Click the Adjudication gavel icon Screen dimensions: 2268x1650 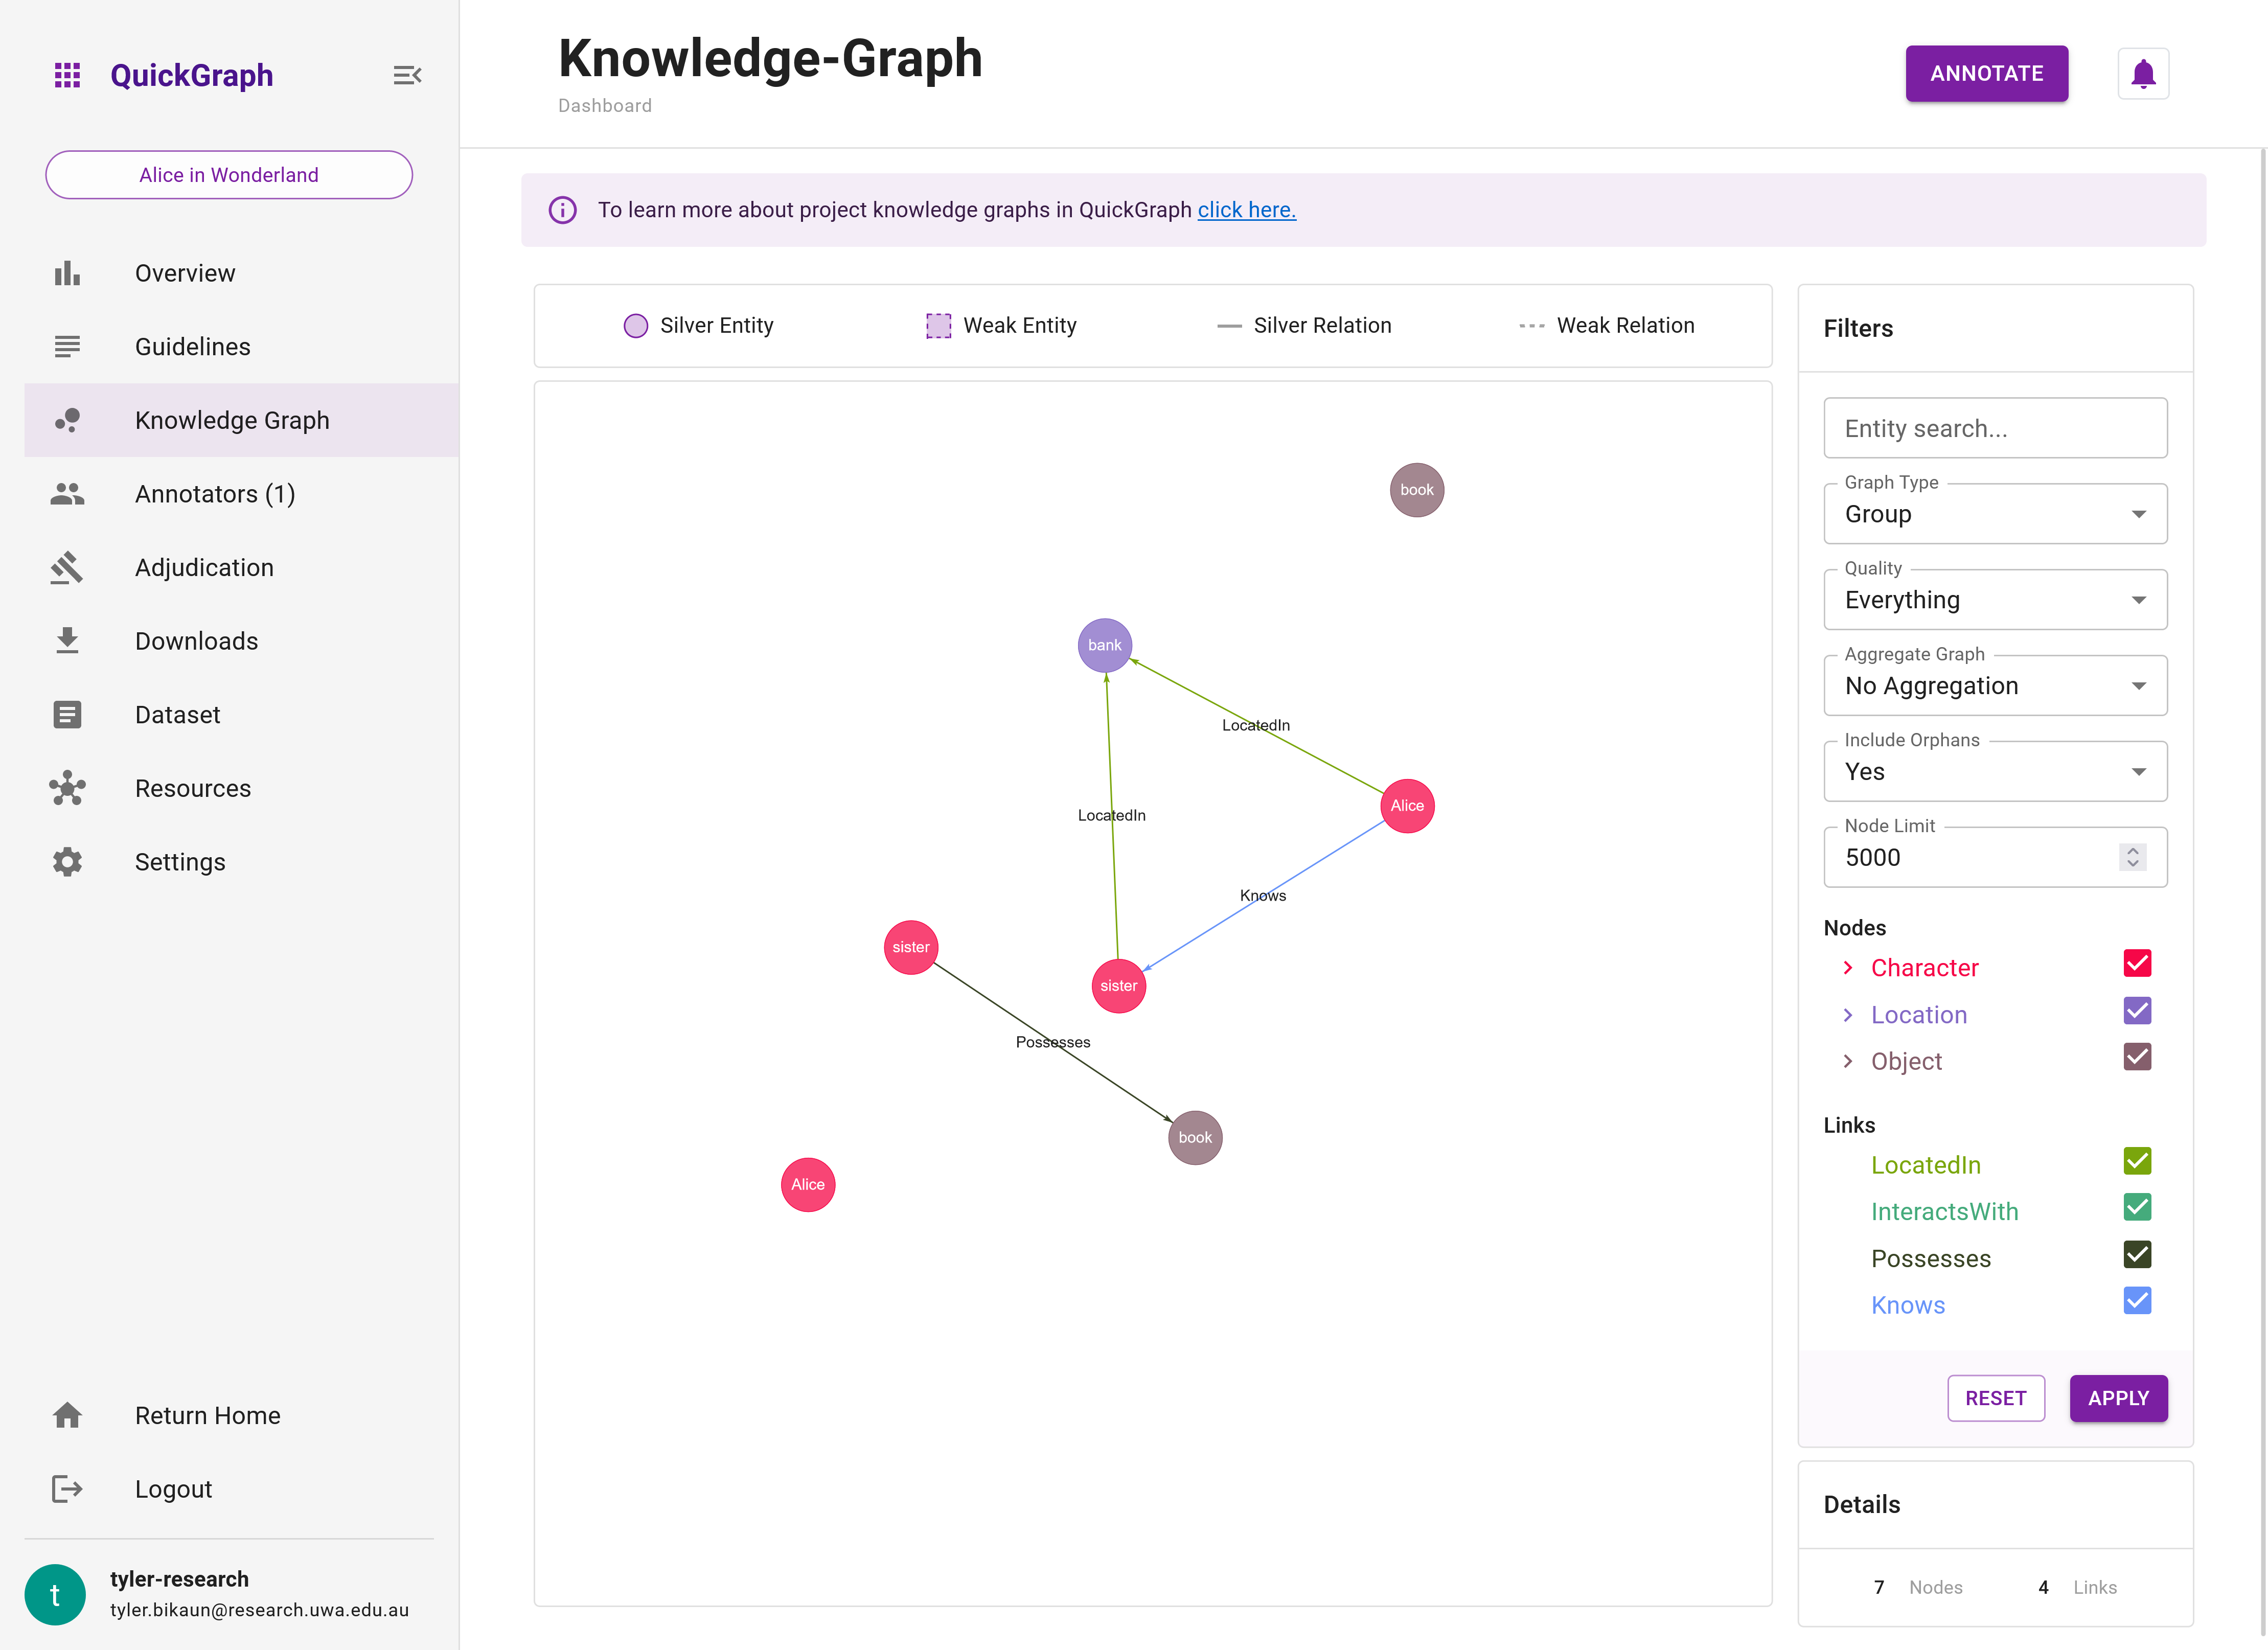(67, 567)
